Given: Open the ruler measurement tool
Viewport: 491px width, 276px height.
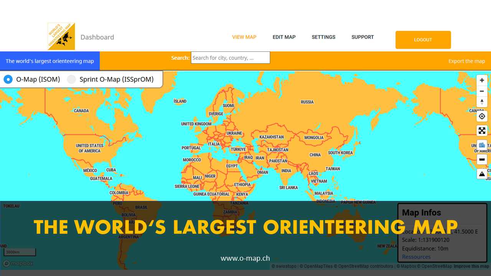Looking at the screenshot, I should point(482,159).
